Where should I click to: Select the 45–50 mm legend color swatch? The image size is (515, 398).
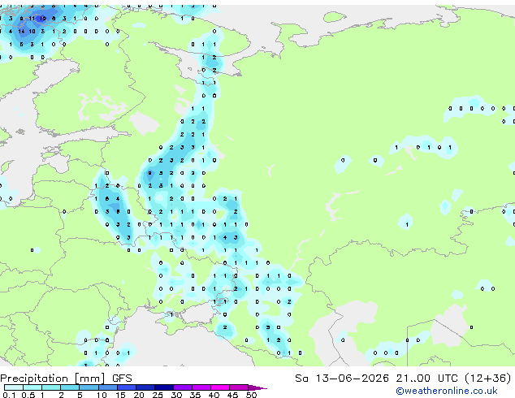pyautogui.click(x=239, y=387)
